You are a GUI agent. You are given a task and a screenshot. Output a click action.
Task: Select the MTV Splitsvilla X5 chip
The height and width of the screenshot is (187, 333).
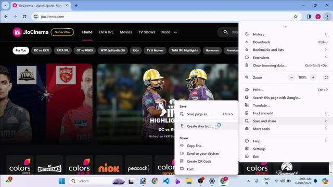point(113,50)
